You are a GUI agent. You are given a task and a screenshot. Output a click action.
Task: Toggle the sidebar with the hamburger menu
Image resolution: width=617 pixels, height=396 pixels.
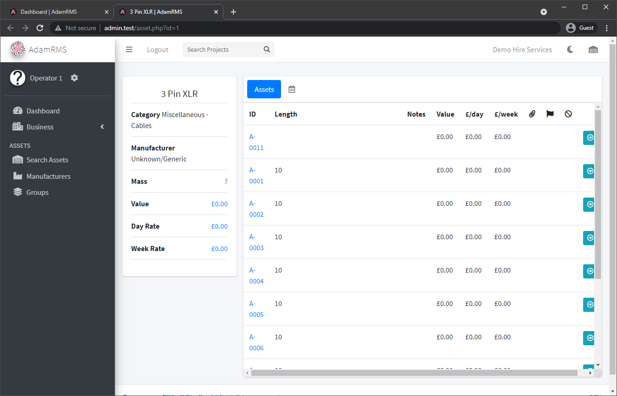point(129,49)
